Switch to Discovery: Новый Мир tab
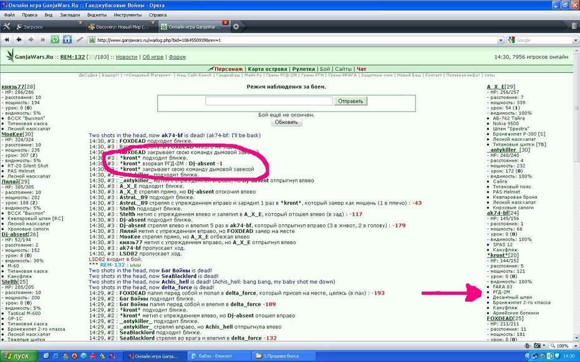 point(122,27)
